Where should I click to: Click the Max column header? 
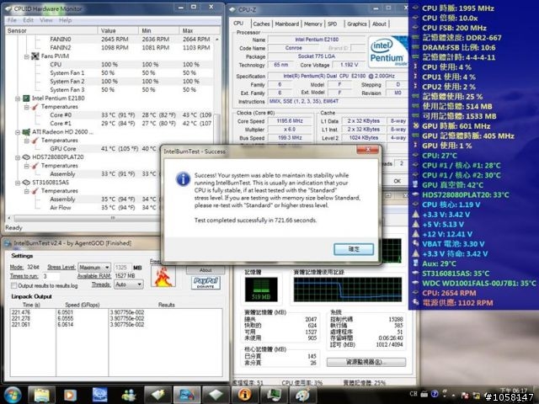click(x=200, y=30)
